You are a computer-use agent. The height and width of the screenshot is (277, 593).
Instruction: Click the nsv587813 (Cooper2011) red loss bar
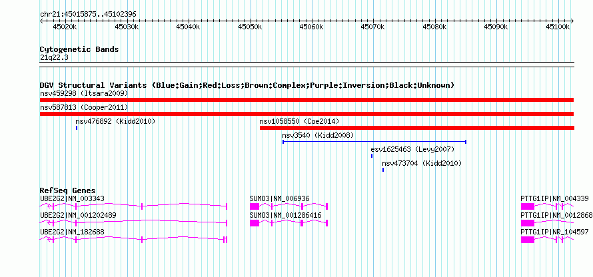(306, 114)
